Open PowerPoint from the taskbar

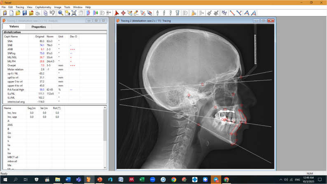[100, 179]
